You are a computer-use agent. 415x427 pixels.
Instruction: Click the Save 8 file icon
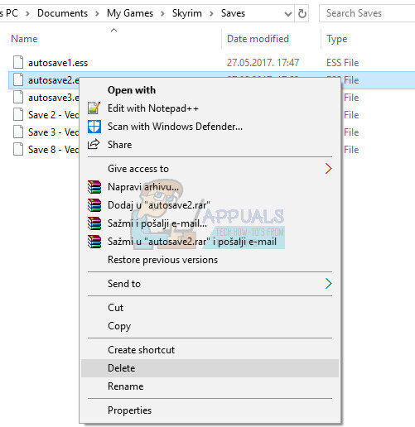(x=18, y=149)
